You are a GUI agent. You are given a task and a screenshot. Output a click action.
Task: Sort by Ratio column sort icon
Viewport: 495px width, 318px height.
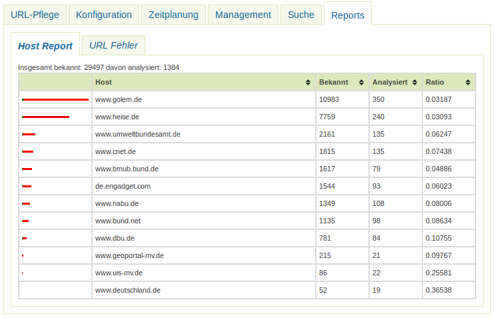pos(468,83)
